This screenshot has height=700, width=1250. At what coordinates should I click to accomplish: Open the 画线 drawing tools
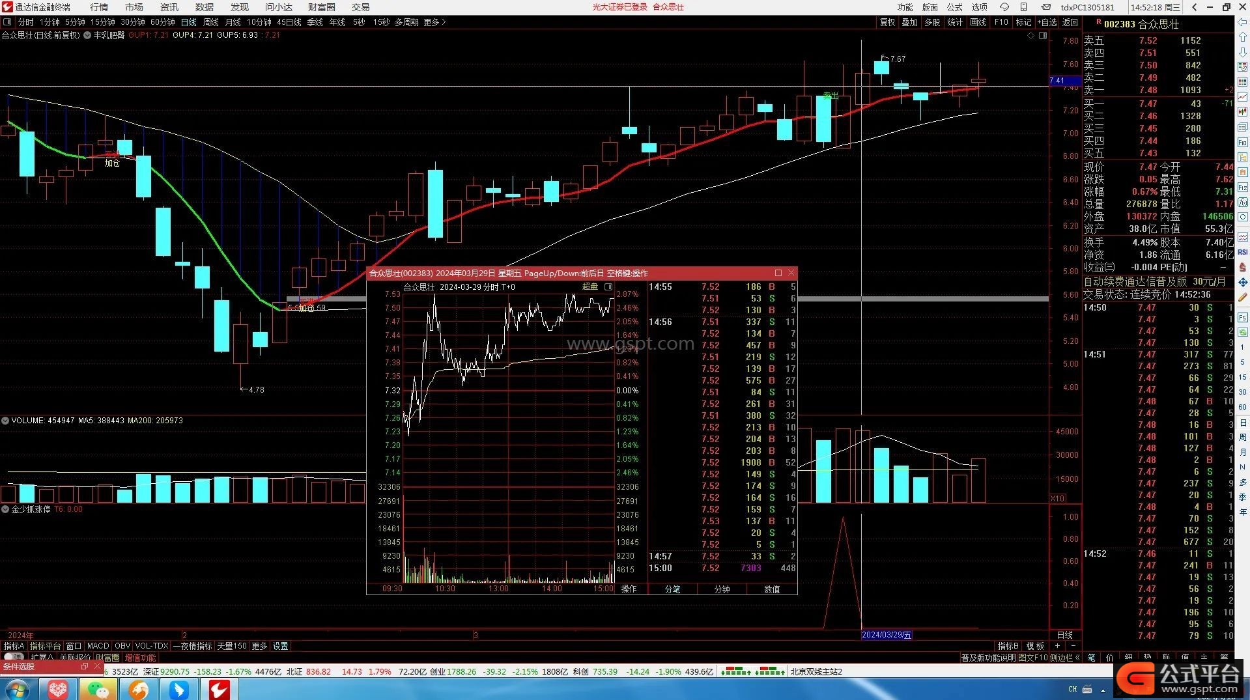coord(978,22)
